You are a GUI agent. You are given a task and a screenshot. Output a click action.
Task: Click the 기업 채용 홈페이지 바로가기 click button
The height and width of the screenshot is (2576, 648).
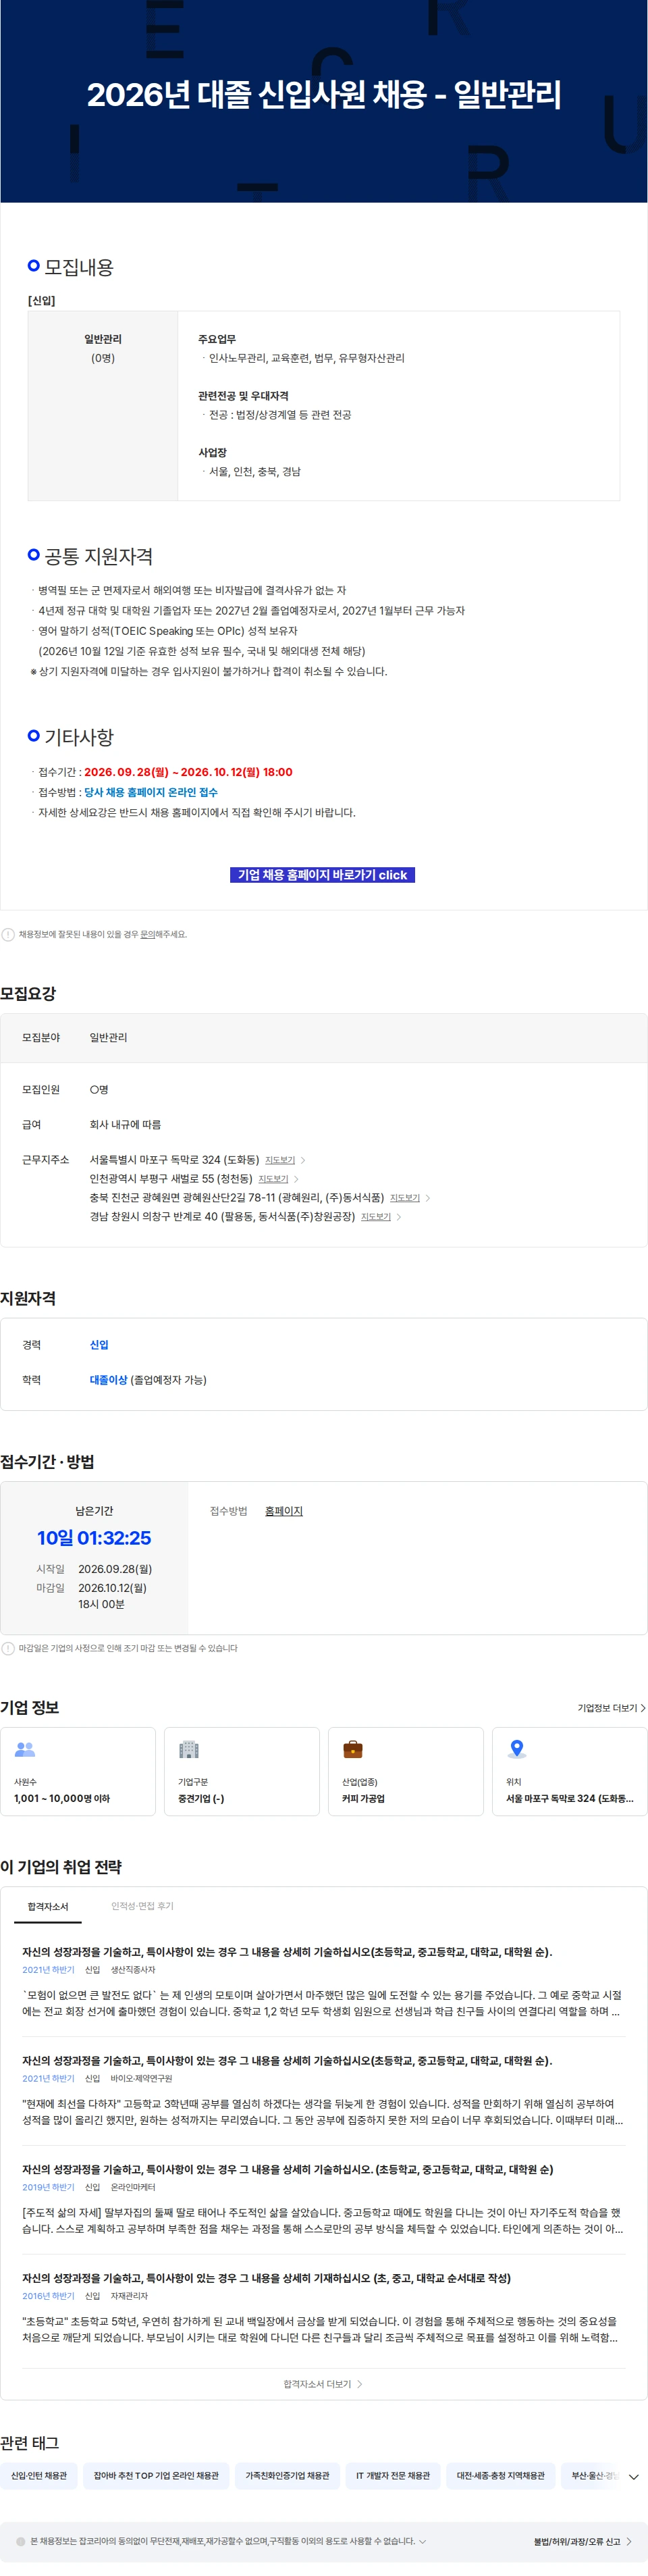tap(322, 874)
